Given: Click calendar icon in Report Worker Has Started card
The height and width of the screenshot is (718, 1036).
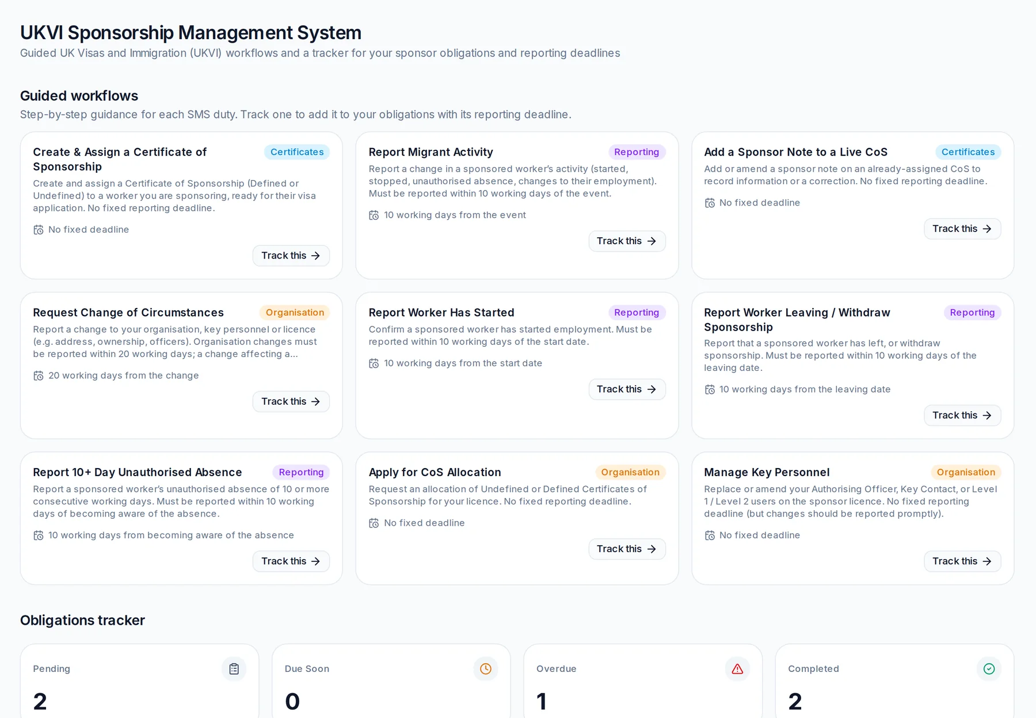Looking at the screenshot, I should pos(374,363).
